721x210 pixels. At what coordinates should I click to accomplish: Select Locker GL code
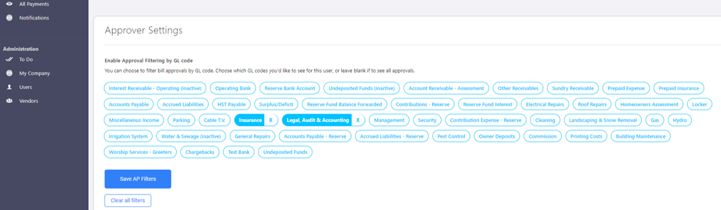(699, 104)
